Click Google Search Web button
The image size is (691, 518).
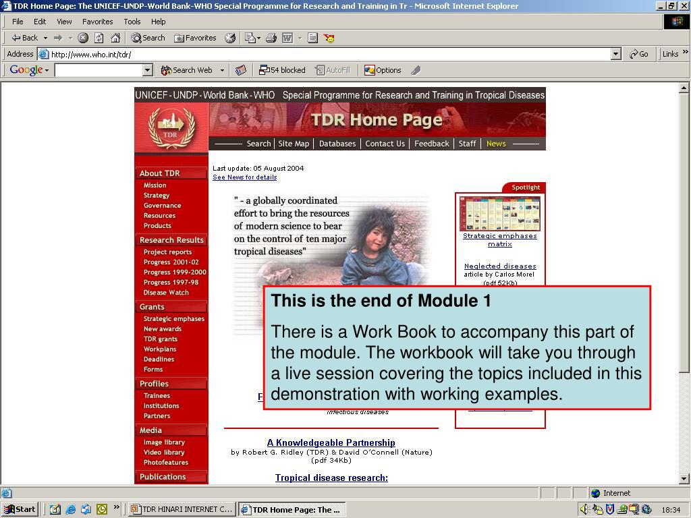click(x=187, y=70)
